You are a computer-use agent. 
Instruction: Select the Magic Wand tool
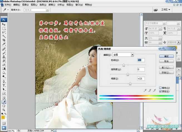coord(4,36)
